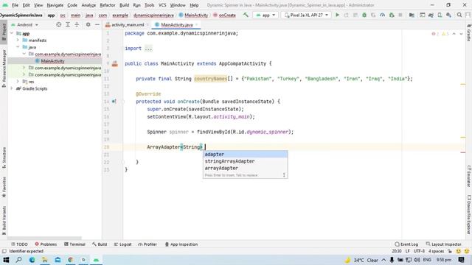Image resolution: width=472 pixels, height=265 pixels.
Task: Click the Make Project hammer icon
Action: point(246,15)
